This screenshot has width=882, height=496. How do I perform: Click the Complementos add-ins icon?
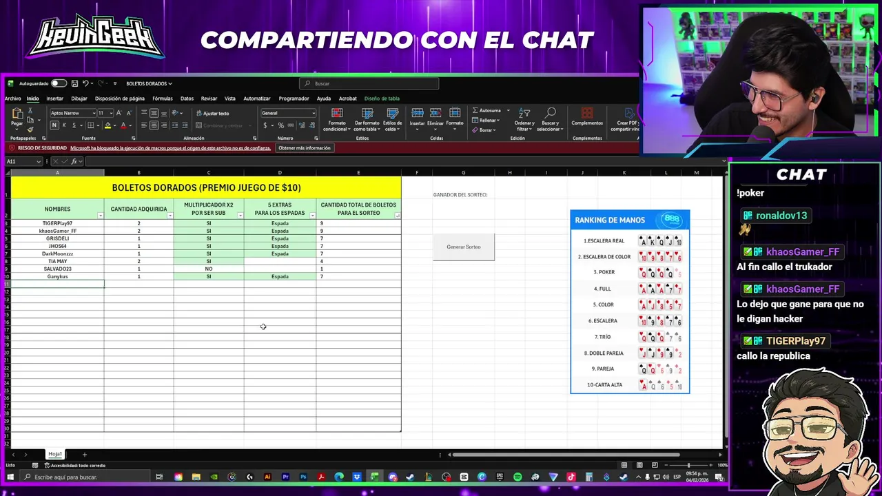click(x=587, y=117)
